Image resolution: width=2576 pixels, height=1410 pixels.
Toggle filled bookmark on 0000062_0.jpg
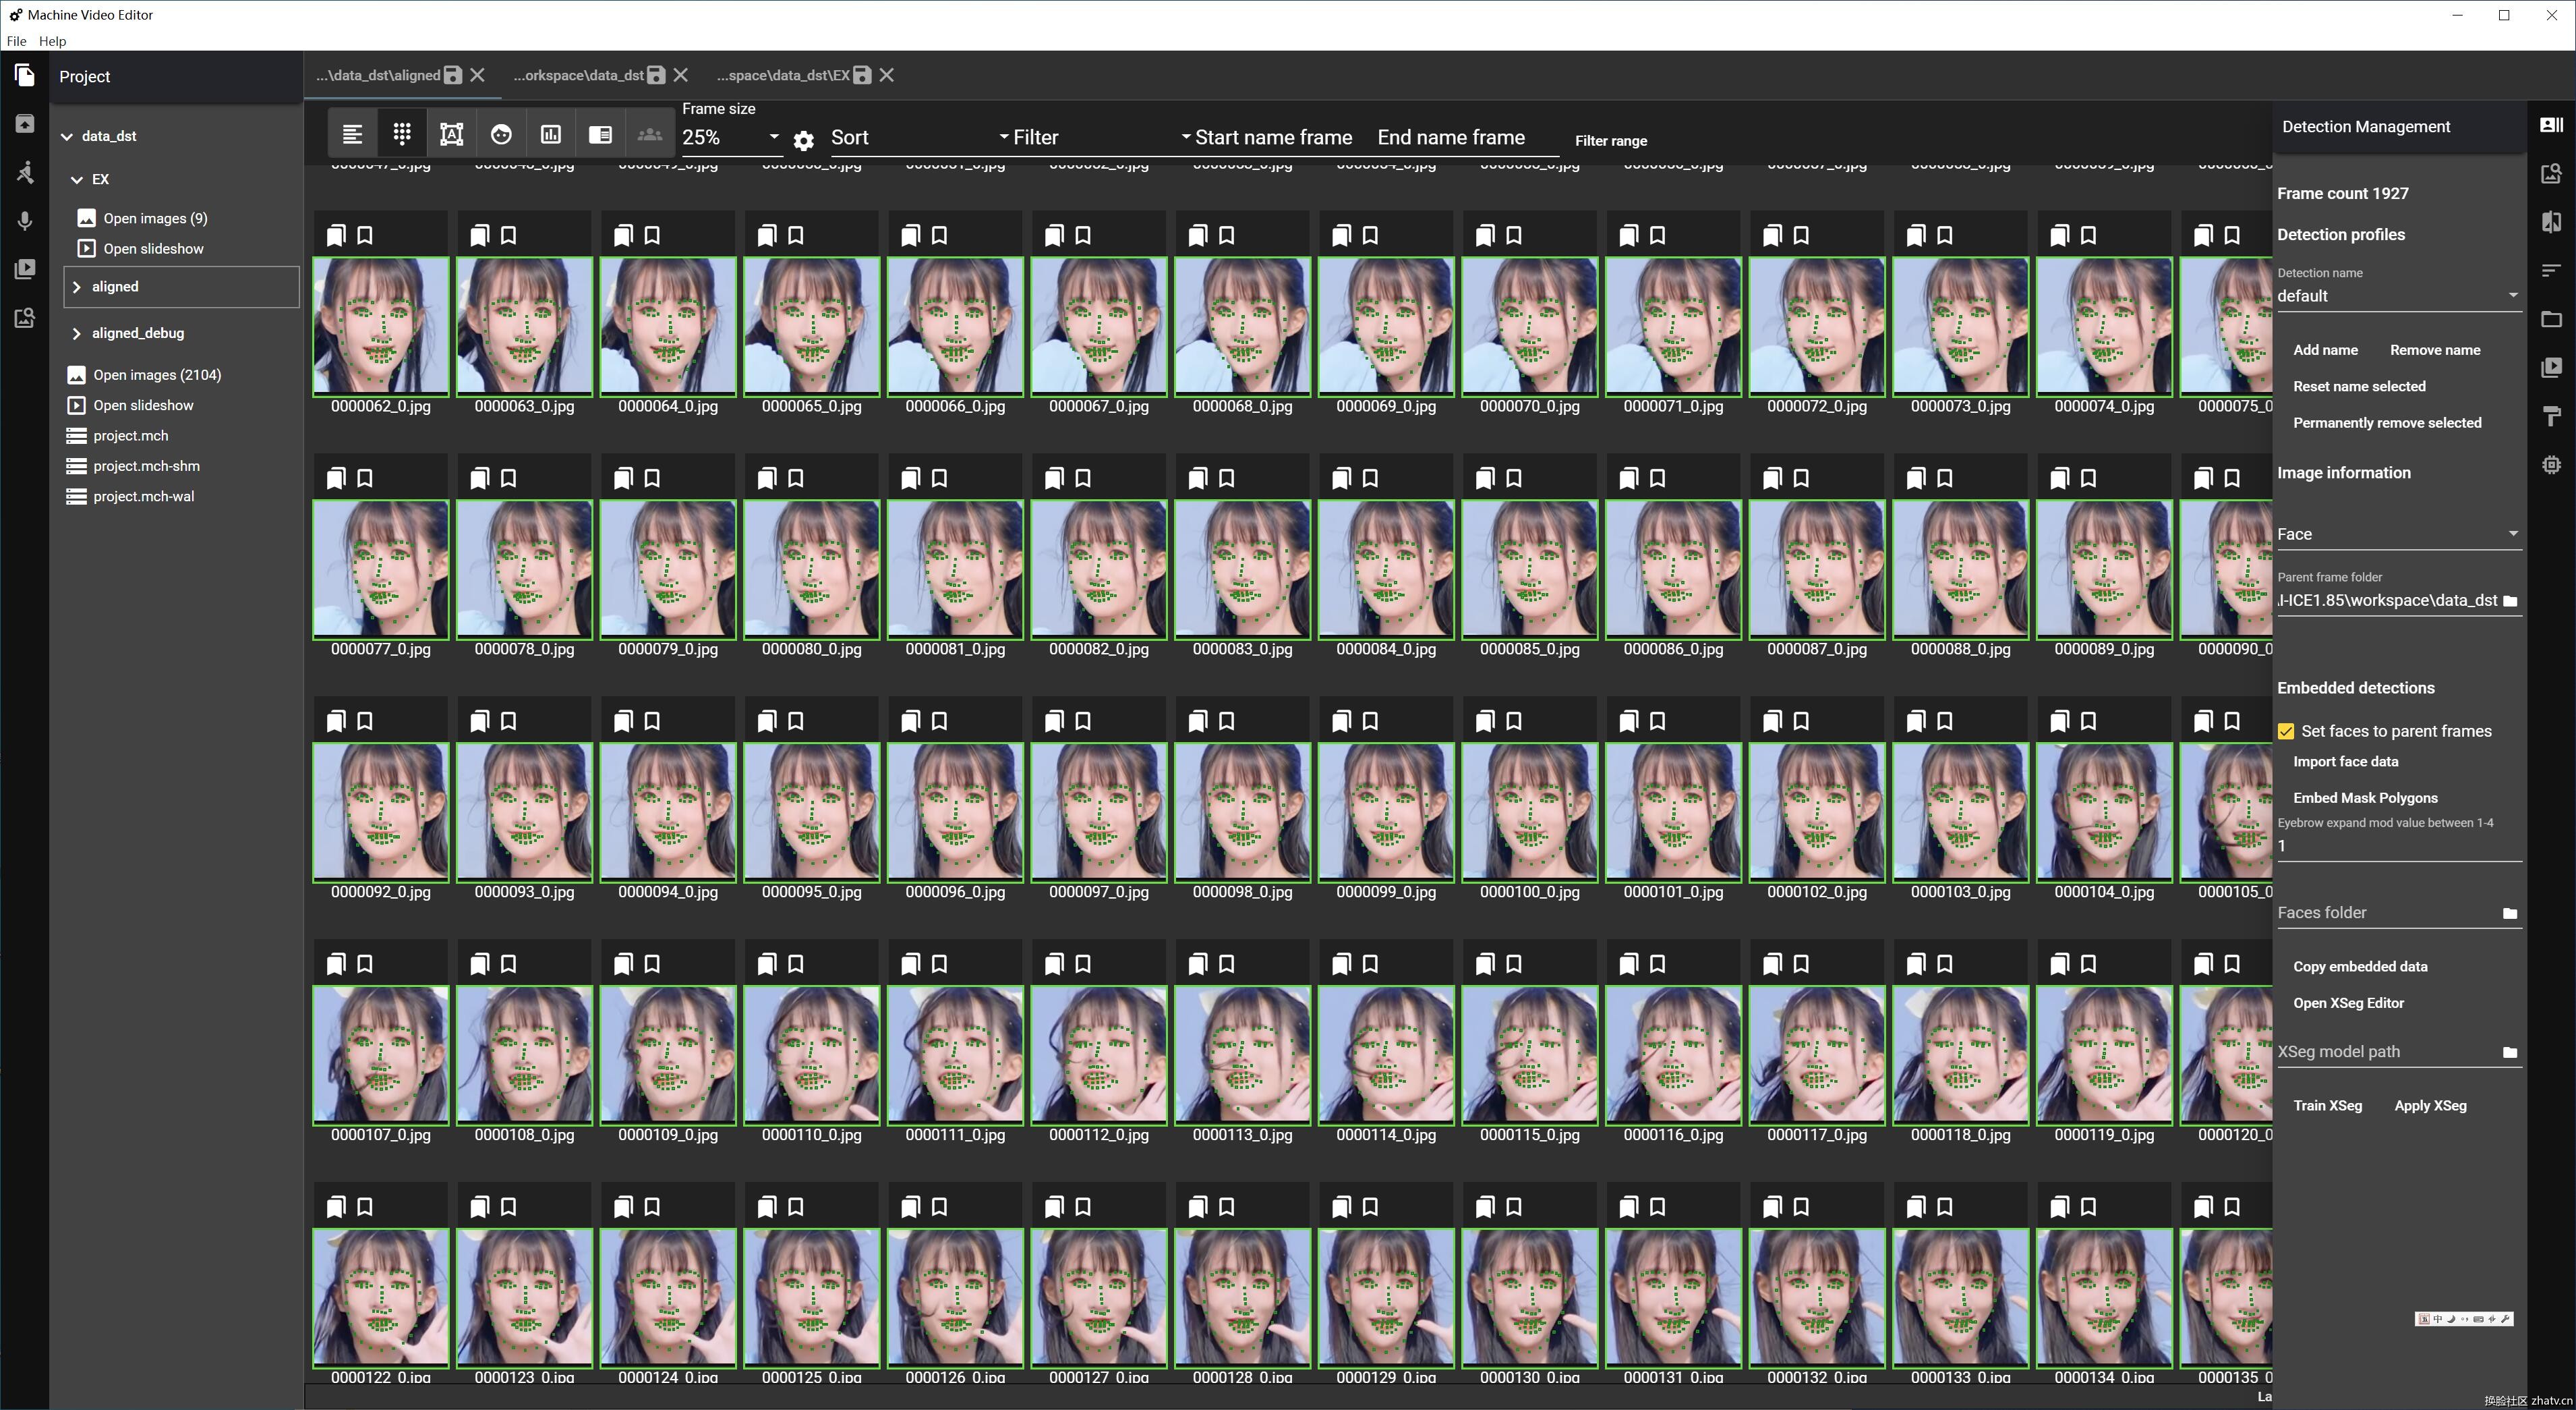pyautogui.click(x=336, y=235)
